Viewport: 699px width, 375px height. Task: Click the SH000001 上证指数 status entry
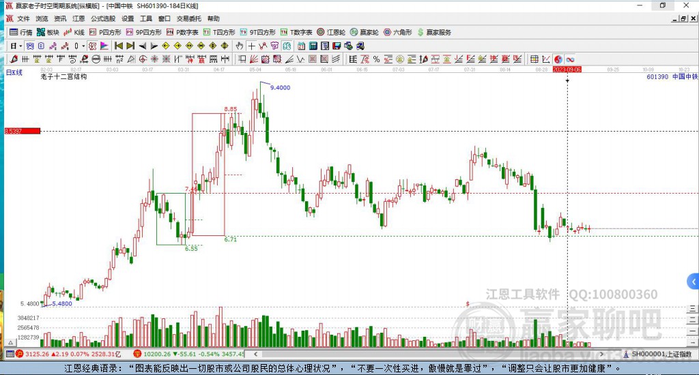[657, 354]
